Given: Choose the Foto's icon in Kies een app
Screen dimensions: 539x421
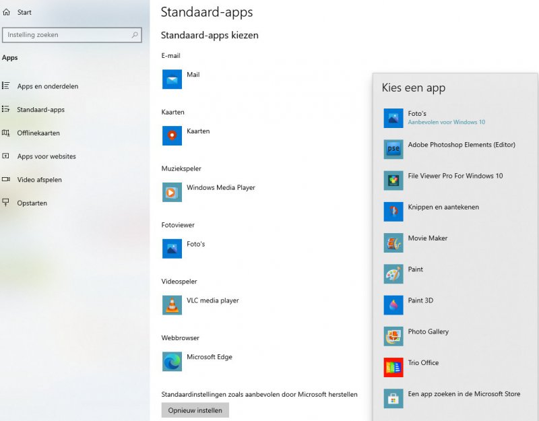Looking at the screenshot, I should click(x=393, y=118).
